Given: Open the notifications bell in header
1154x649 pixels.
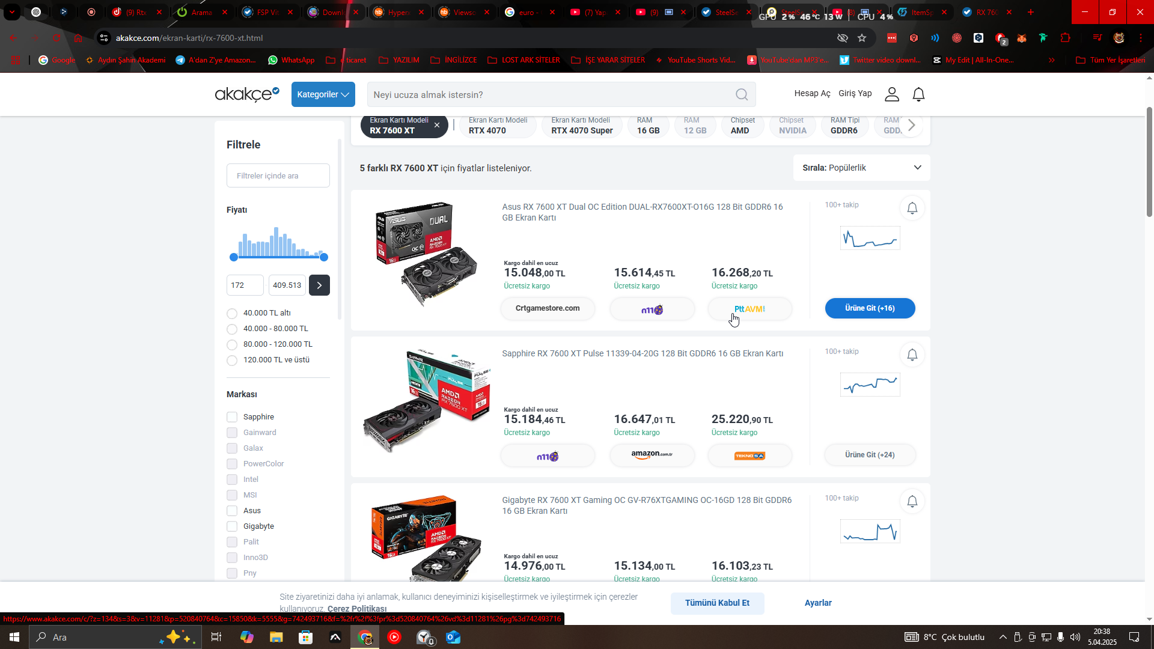Looking at the screenshot, I should coord(918,94).
